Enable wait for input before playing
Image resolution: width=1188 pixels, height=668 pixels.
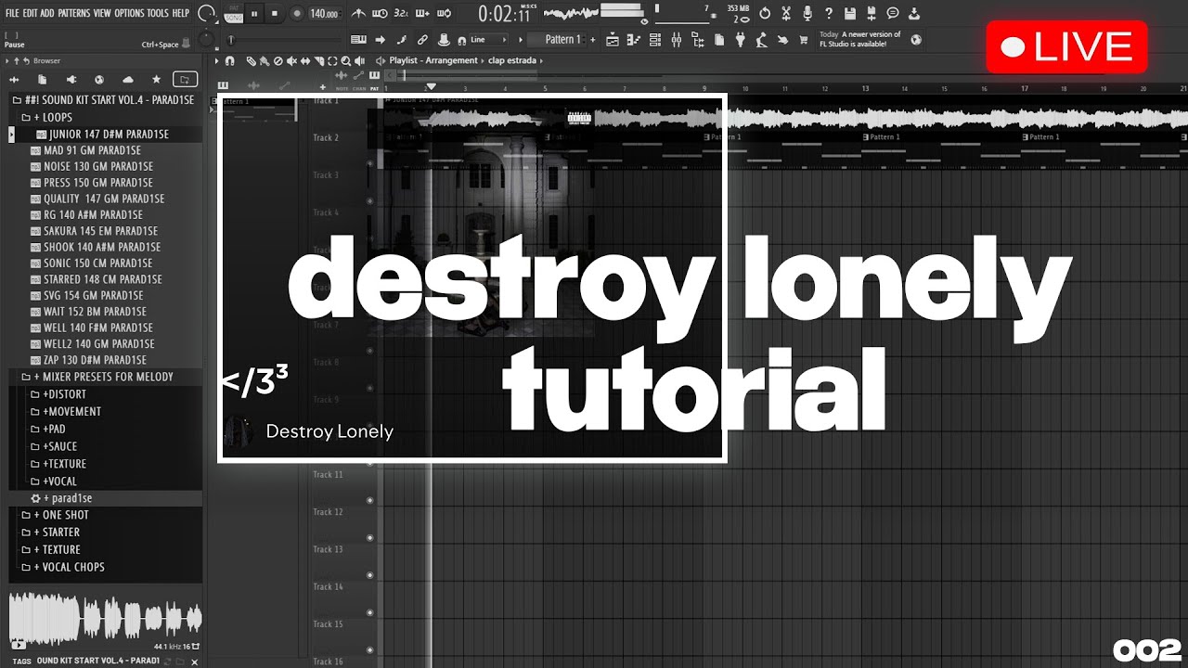380,13
